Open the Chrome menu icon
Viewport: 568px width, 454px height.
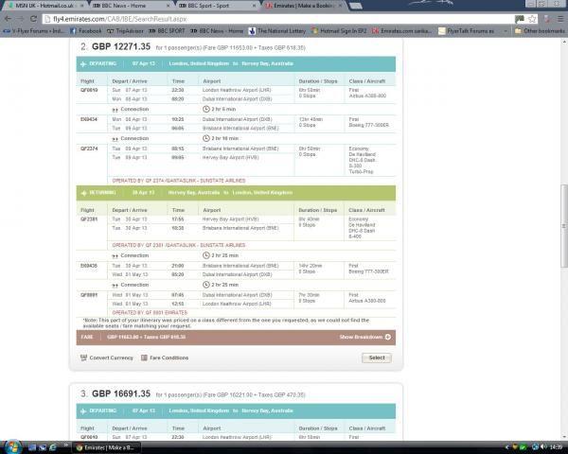pyautogui.click(x=560, y=19)
